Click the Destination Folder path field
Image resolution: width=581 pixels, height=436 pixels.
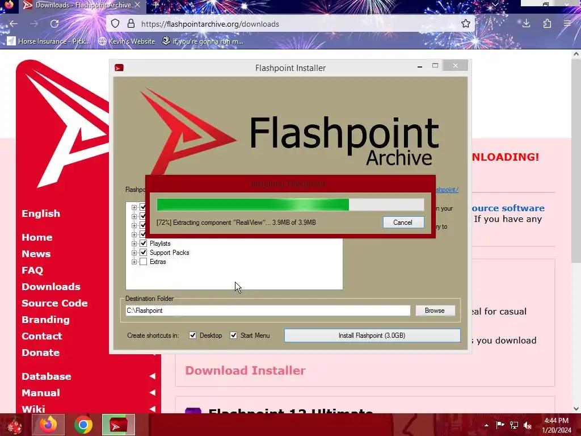[x=268, y=311]
